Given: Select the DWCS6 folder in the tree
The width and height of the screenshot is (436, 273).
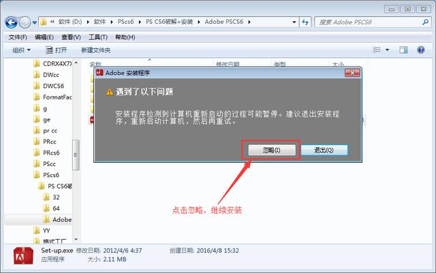Looking at the screenshot, I should [48, 86].
